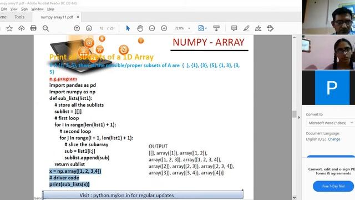Screen dimensions: 355x200
Task: Activate the hand pan tool
Action: pyautogui.click(x=140, y=28)
